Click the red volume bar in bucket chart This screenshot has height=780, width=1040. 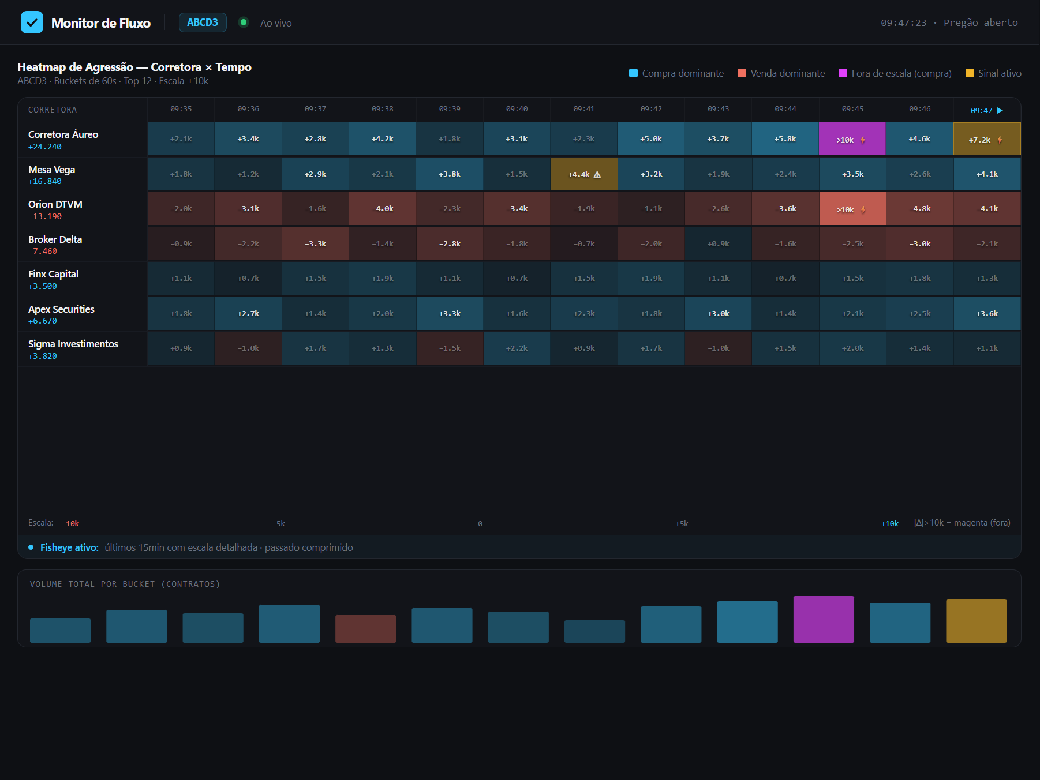click(x=366, y=629)
